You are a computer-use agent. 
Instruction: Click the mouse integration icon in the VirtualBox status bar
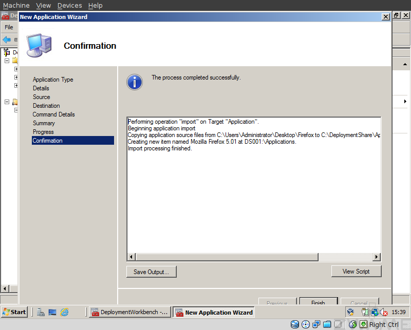(x=353, y=324)
